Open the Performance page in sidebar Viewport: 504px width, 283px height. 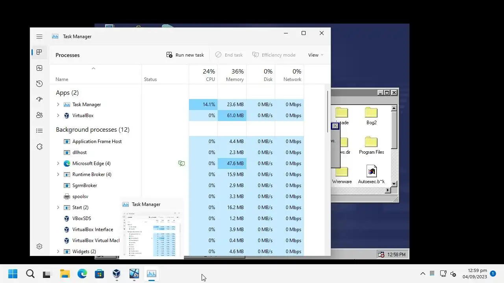point(39,68)
